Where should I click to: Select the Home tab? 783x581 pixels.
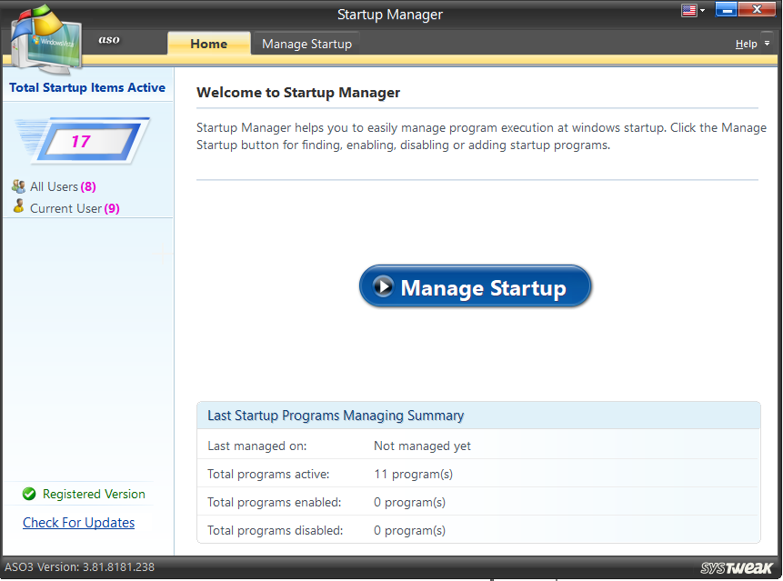(208, 43)
